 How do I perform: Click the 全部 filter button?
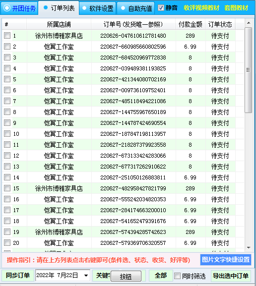(x=161, y=276)
